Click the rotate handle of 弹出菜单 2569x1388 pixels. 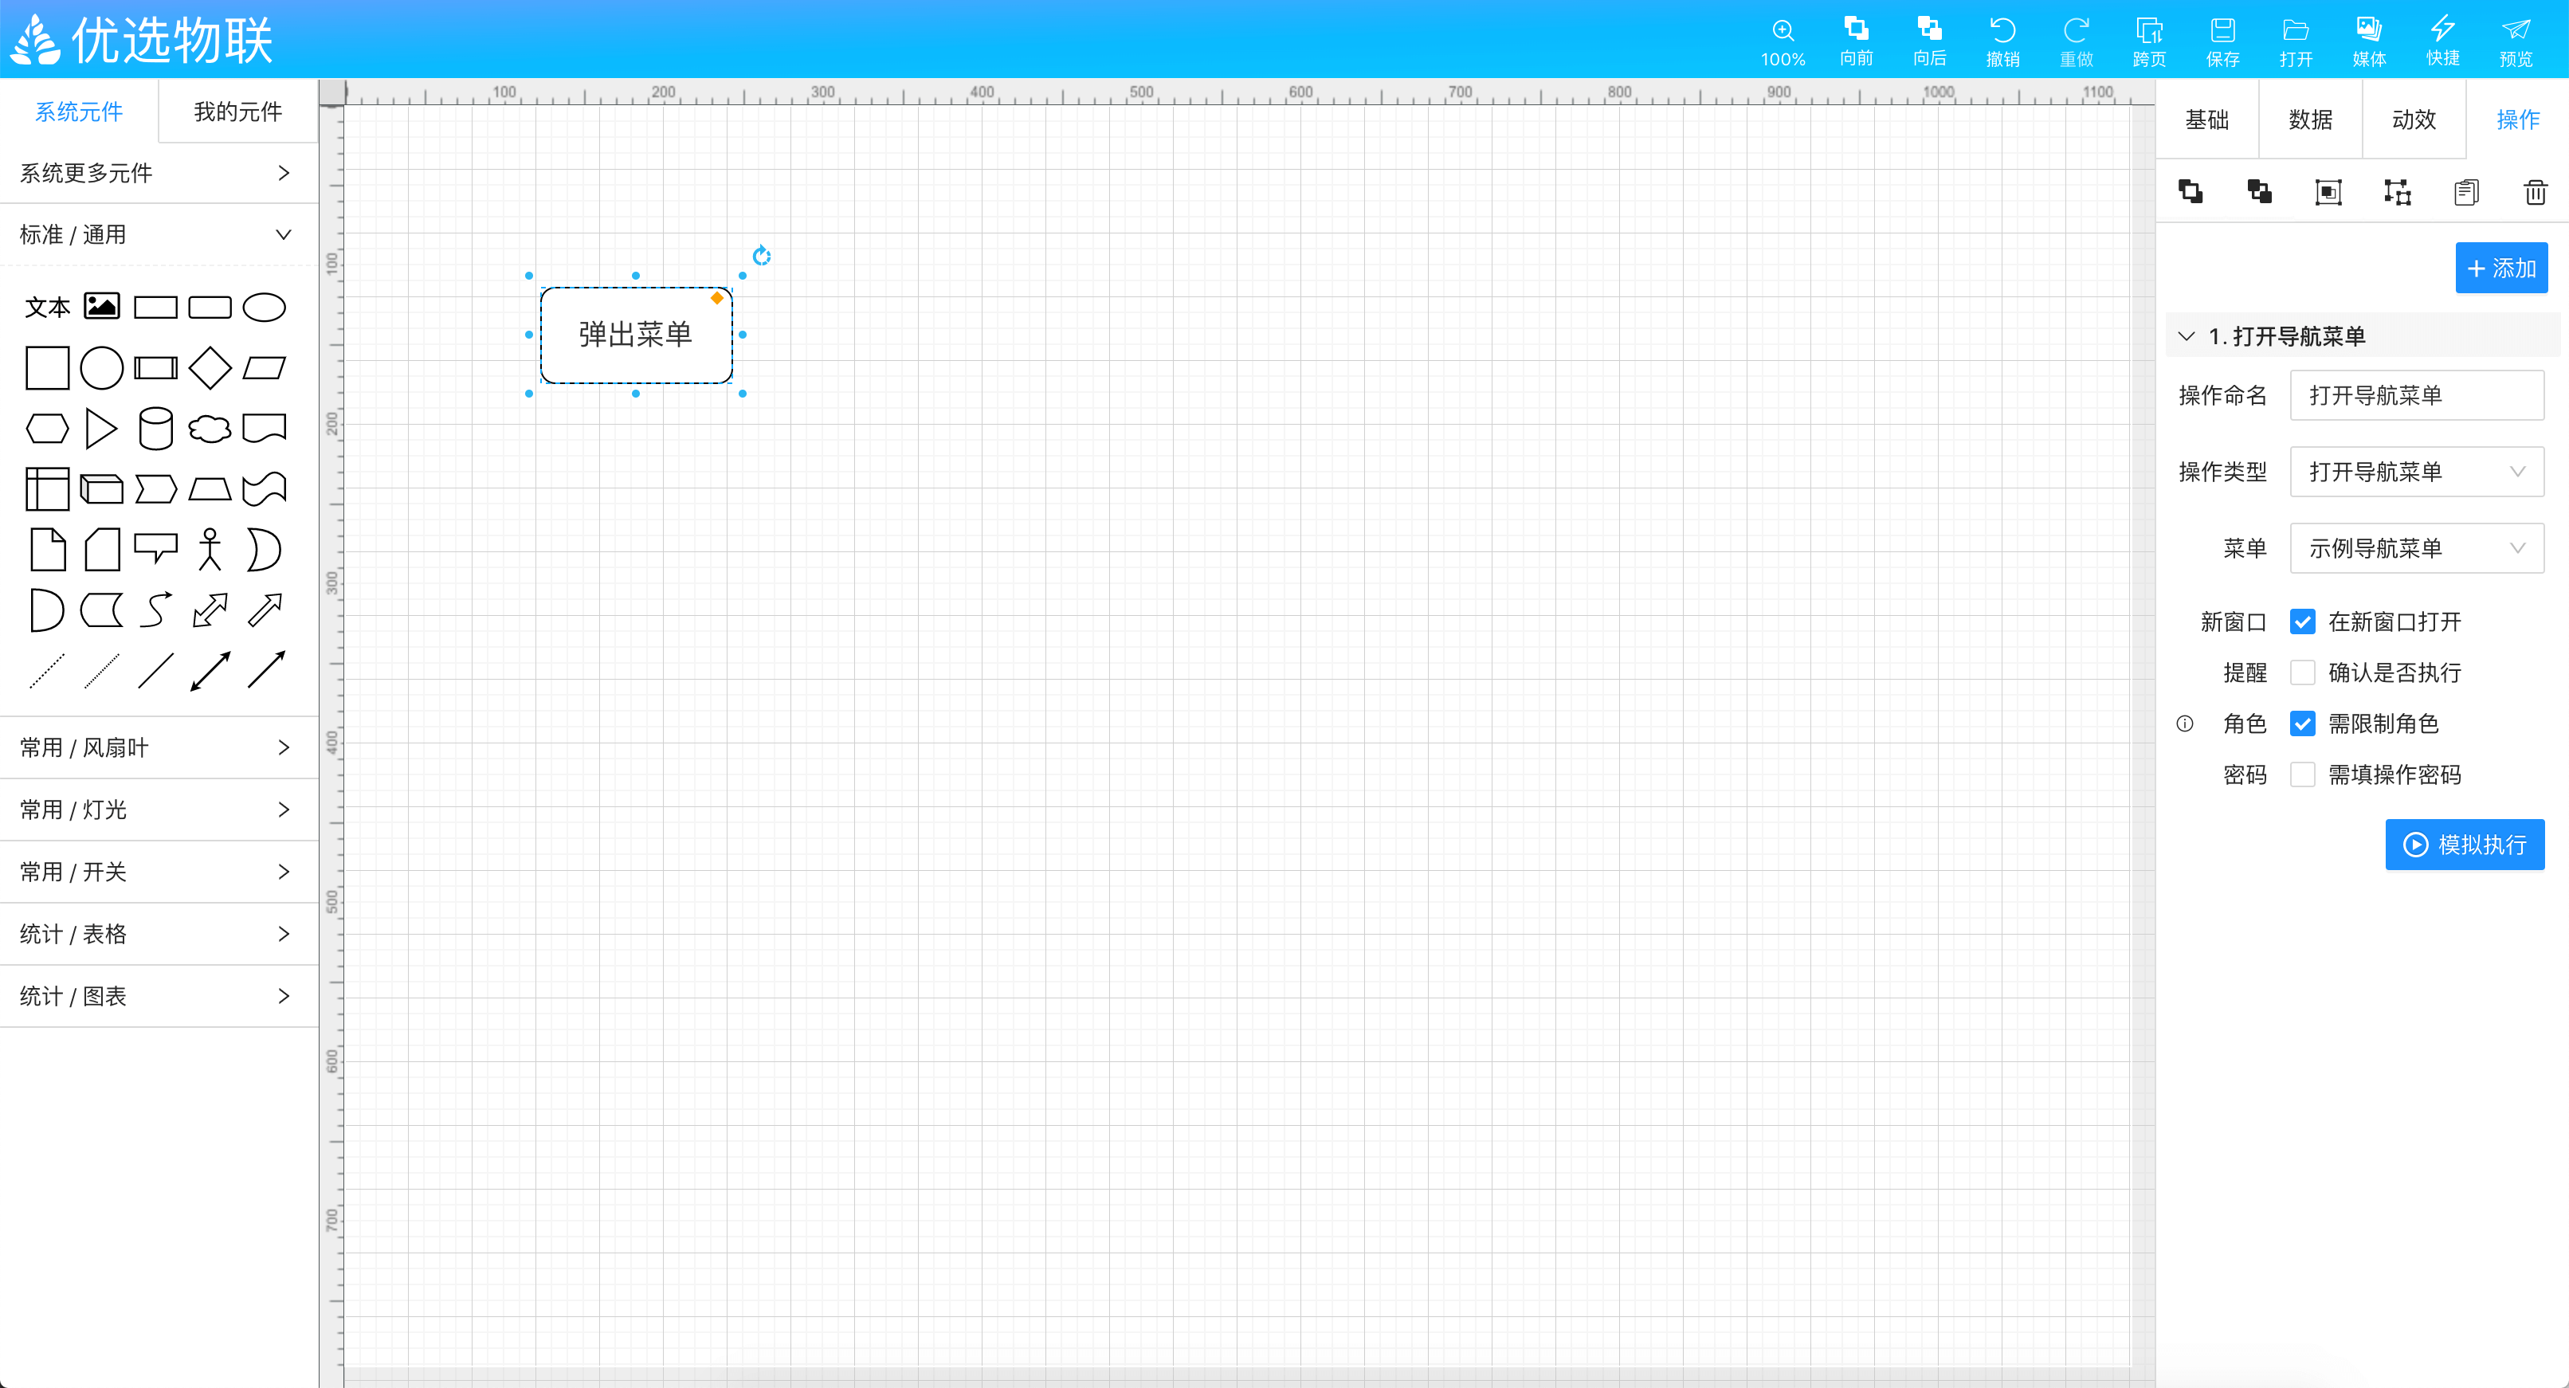pos(761,257)
